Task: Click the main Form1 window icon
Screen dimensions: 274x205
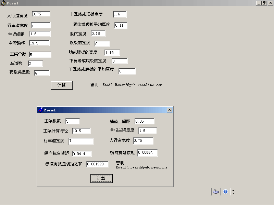Action: [3, 3]
